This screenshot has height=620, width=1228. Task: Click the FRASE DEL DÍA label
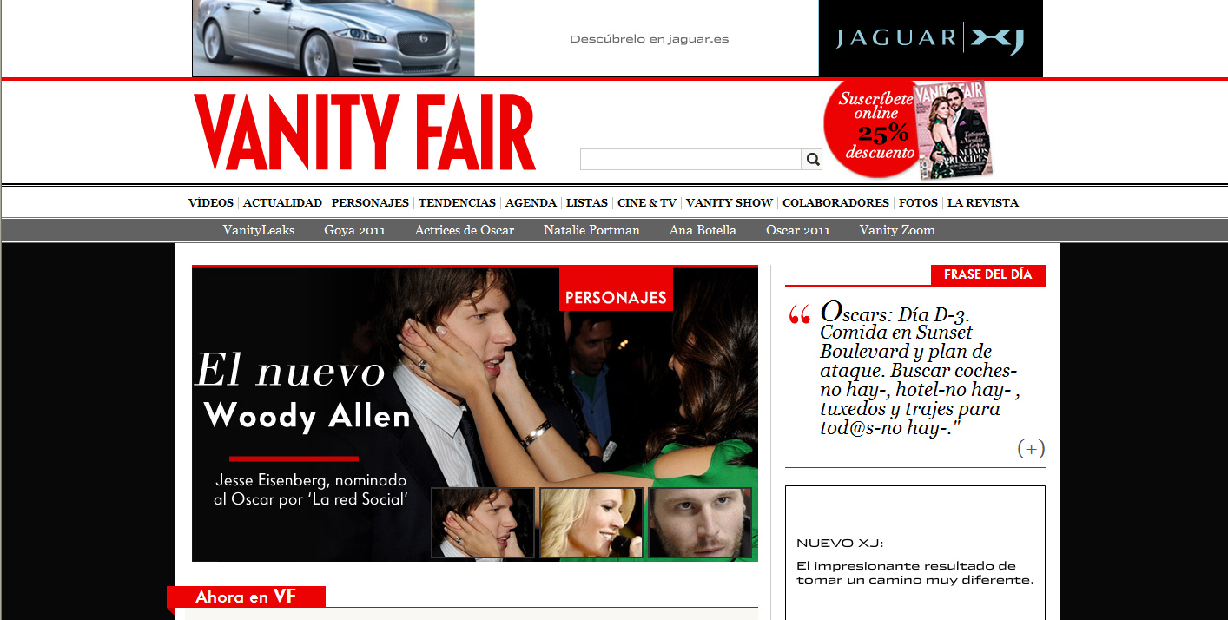[x=988, y=274]
